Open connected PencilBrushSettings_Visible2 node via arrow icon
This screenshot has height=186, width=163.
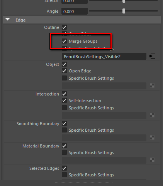[152, 56]
